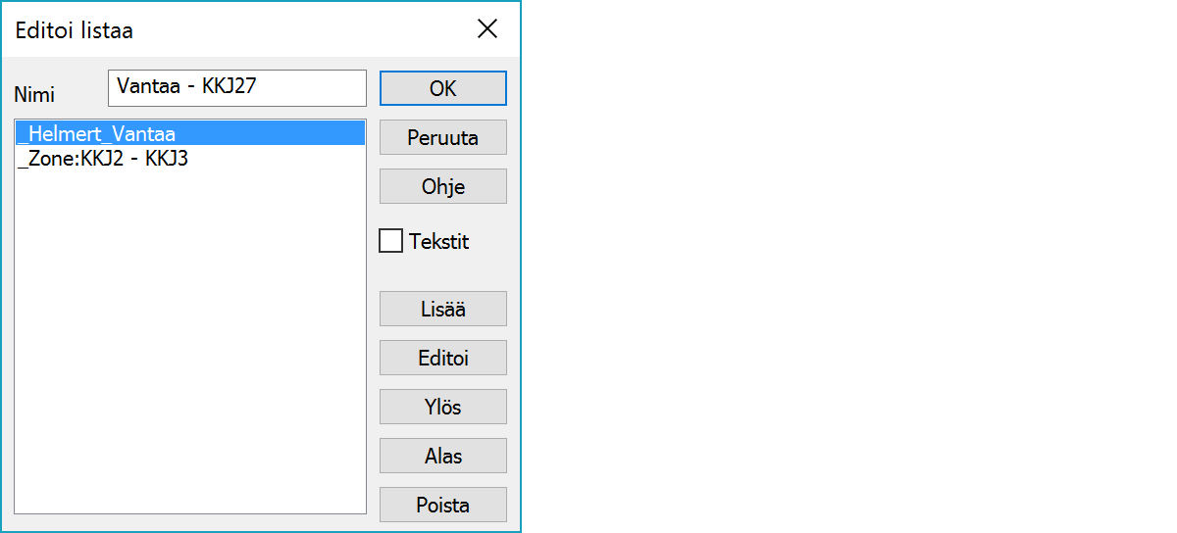Screen dimensions: 1177x533
Task: Open help with the Ohje button
Action: click(442, 186)
